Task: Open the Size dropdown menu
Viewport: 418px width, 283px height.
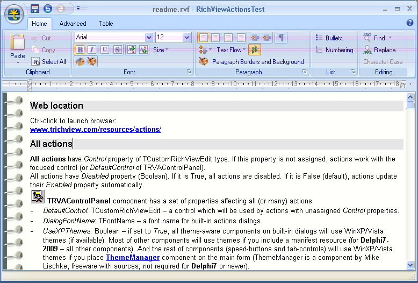Action: [x=161, y=50]
